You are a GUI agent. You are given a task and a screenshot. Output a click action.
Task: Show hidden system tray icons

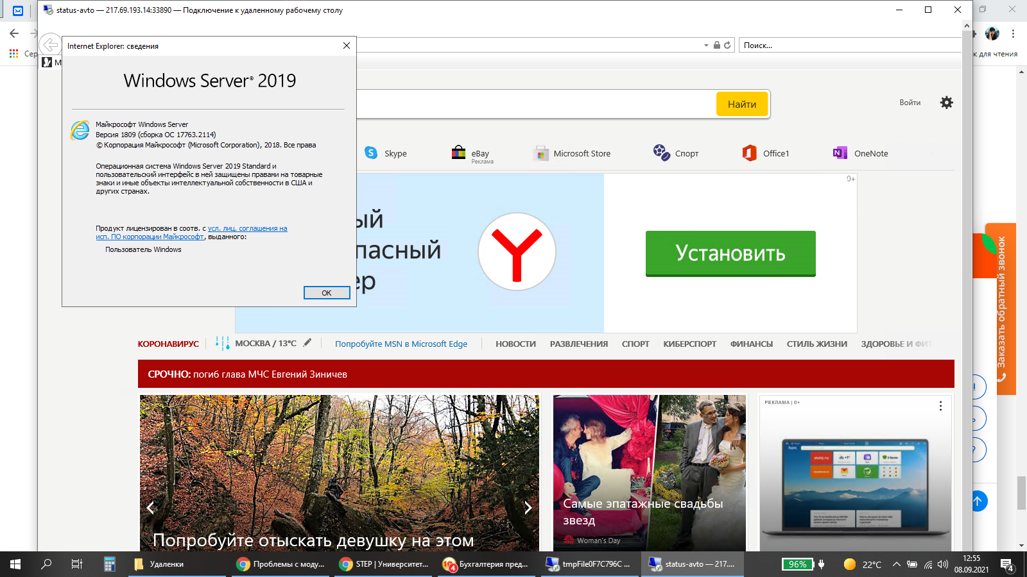pos(896,564)
